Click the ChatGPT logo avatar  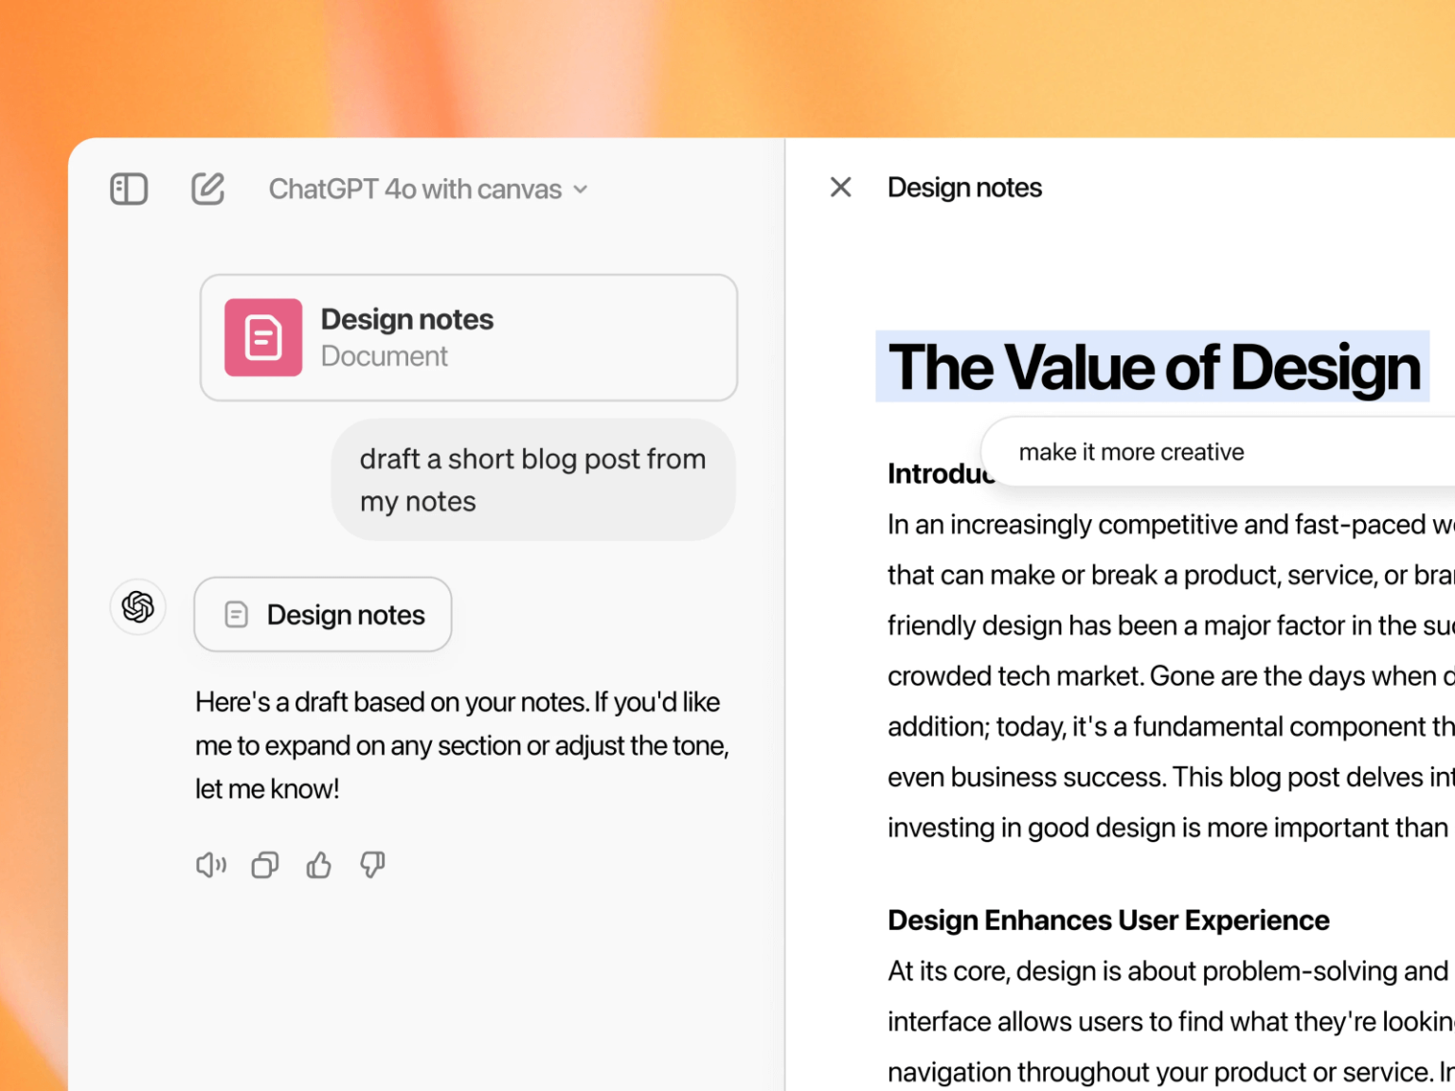coord(138,607)
